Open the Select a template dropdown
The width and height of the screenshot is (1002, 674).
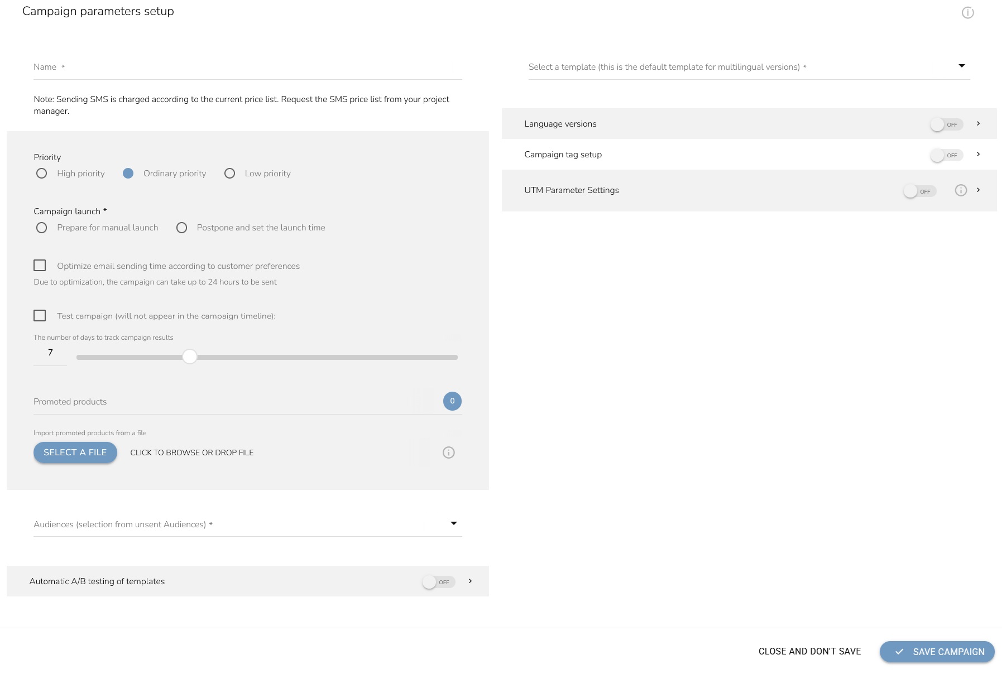[x=749, y=67]
